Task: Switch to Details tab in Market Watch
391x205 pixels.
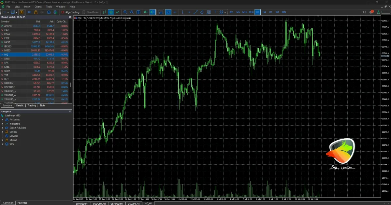Action: pos(20,105)
